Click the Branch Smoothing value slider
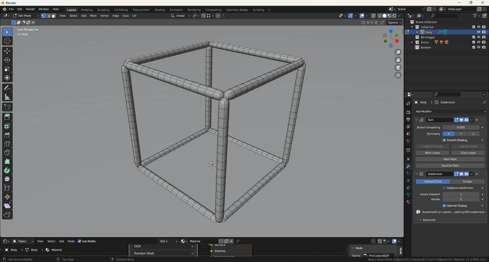489x262 pixels. 461,128
